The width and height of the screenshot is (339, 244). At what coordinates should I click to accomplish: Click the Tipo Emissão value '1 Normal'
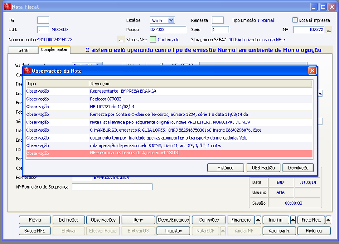[x=266, y=20]
